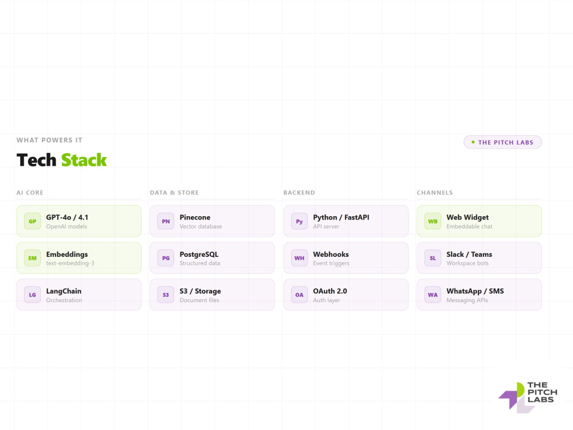Click the PG icon badge for PostgreSQL
The width and height of the screenshot is (573, 430).
(166, 258)
